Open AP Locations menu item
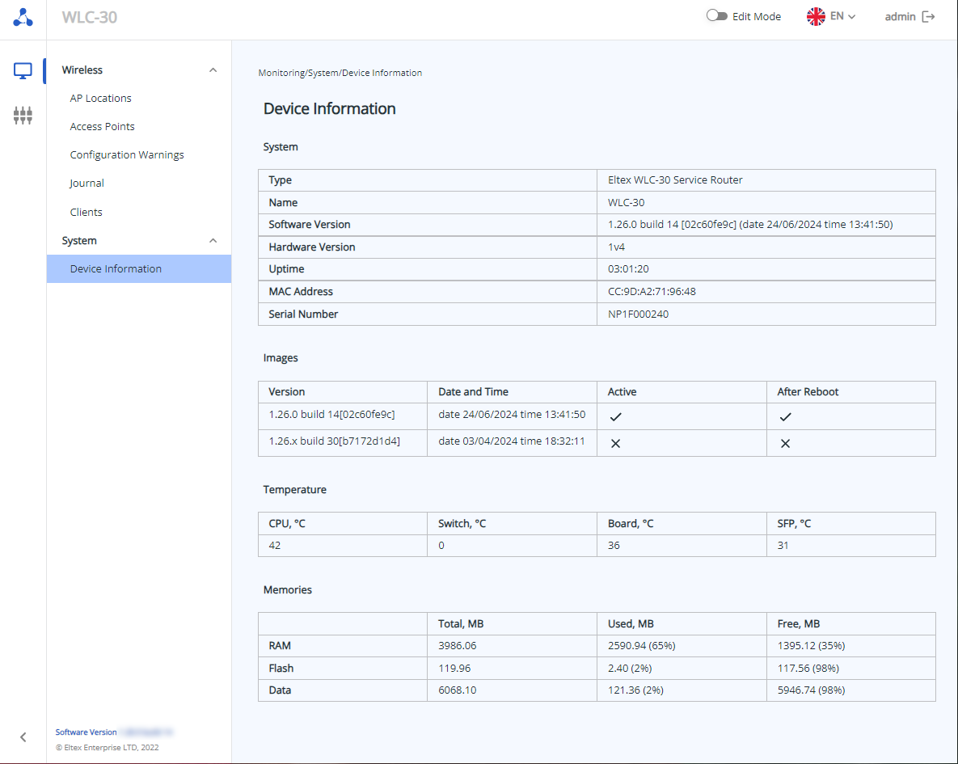958x764 pixels. [100, 99]
